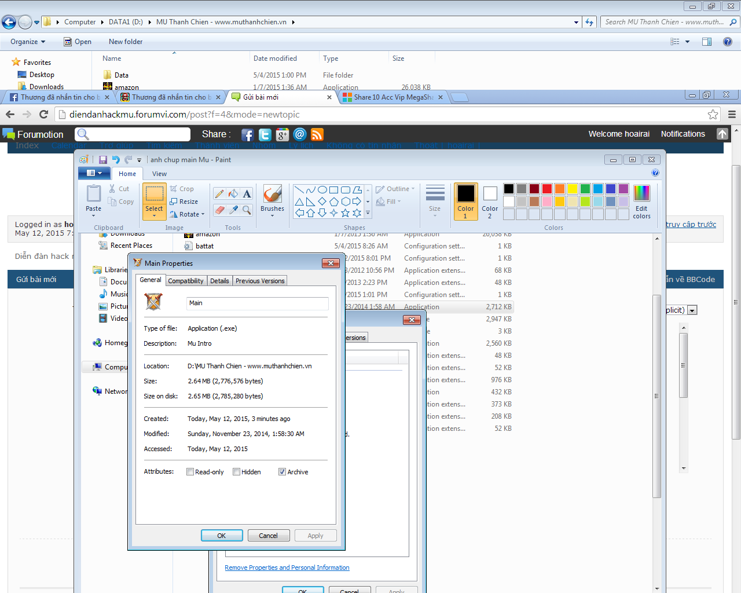This screenshot has width=741, height=593.
Task: Click the email share @ icon
Action: (300, 135)
